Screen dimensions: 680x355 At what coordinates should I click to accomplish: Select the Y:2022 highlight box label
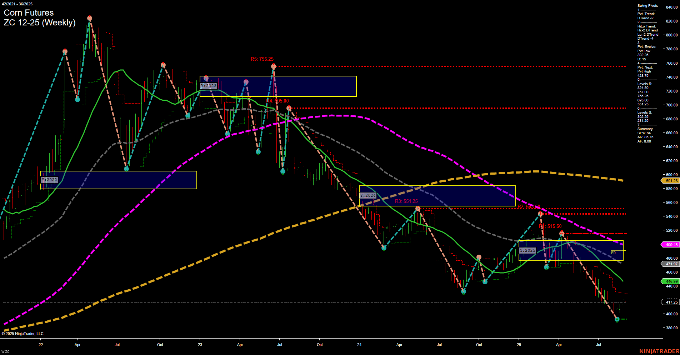(50, 180)
